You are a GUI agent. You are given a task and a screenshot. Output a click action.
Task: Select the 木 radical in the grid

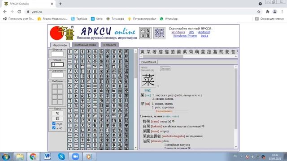tap(89, 52)
